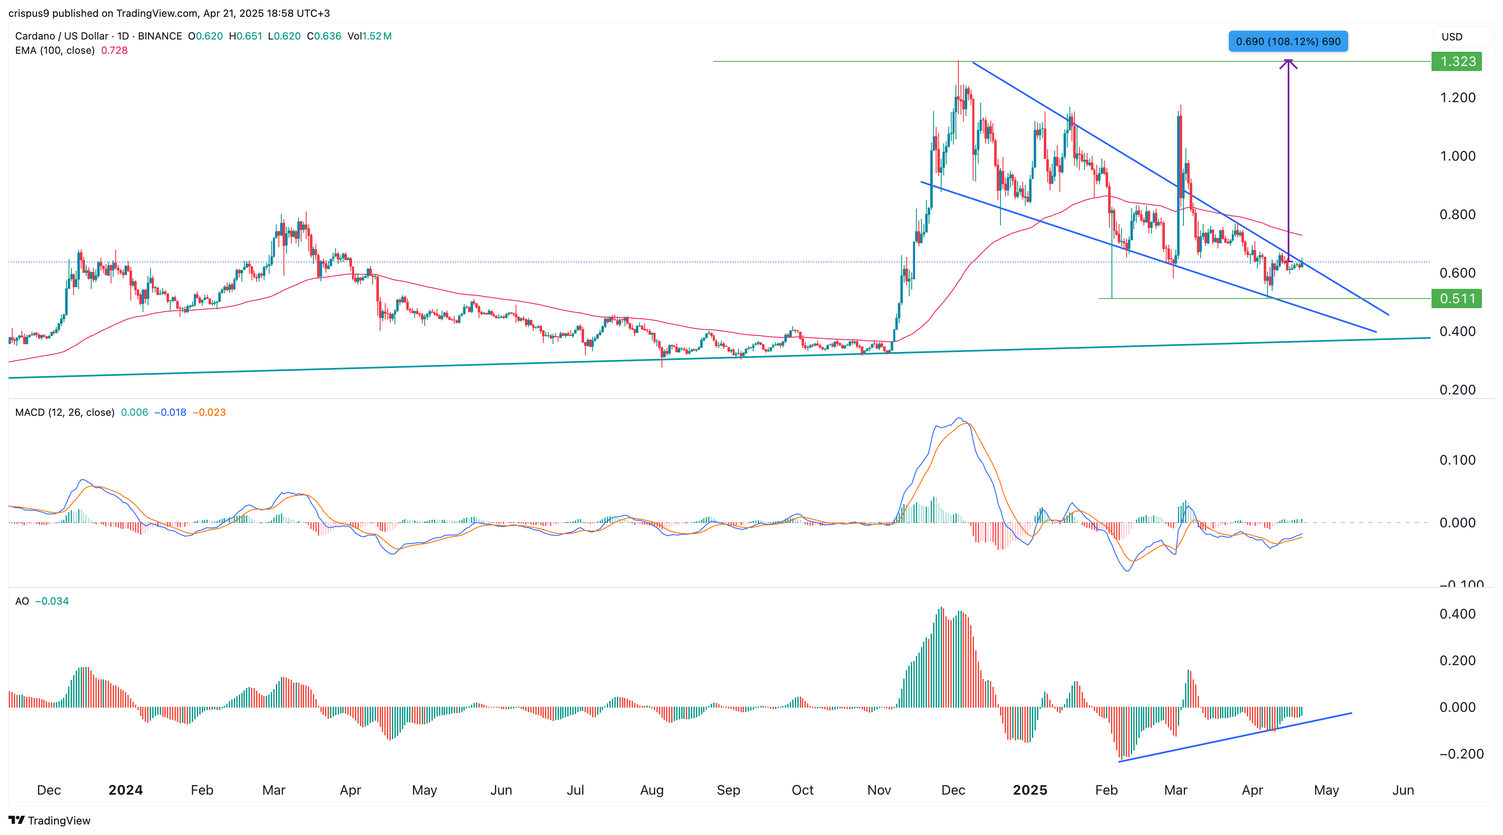Click the 0.400 AO axis label
The width and height of the screenshot is (1503, 835).
pyautogui.click(x=1458, y=614)
